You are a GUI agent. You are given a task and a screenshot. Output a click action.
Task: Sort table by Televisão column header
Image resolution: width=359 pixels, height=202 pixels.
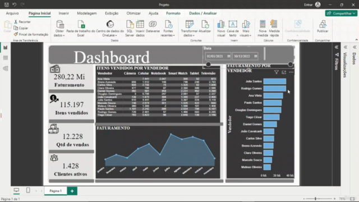tap(208, 74)
